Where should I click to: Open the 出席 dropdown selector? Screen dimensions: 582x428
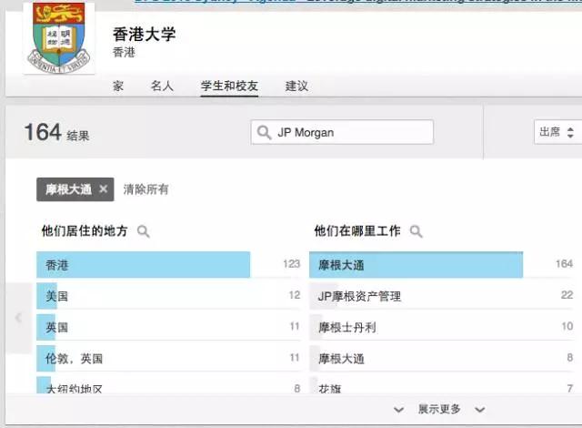(557, 133)
